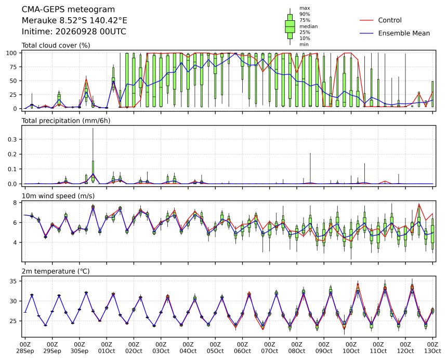Click the median label in legend
The height and width of the screenshot is (360, 447).
pos(308,26)
